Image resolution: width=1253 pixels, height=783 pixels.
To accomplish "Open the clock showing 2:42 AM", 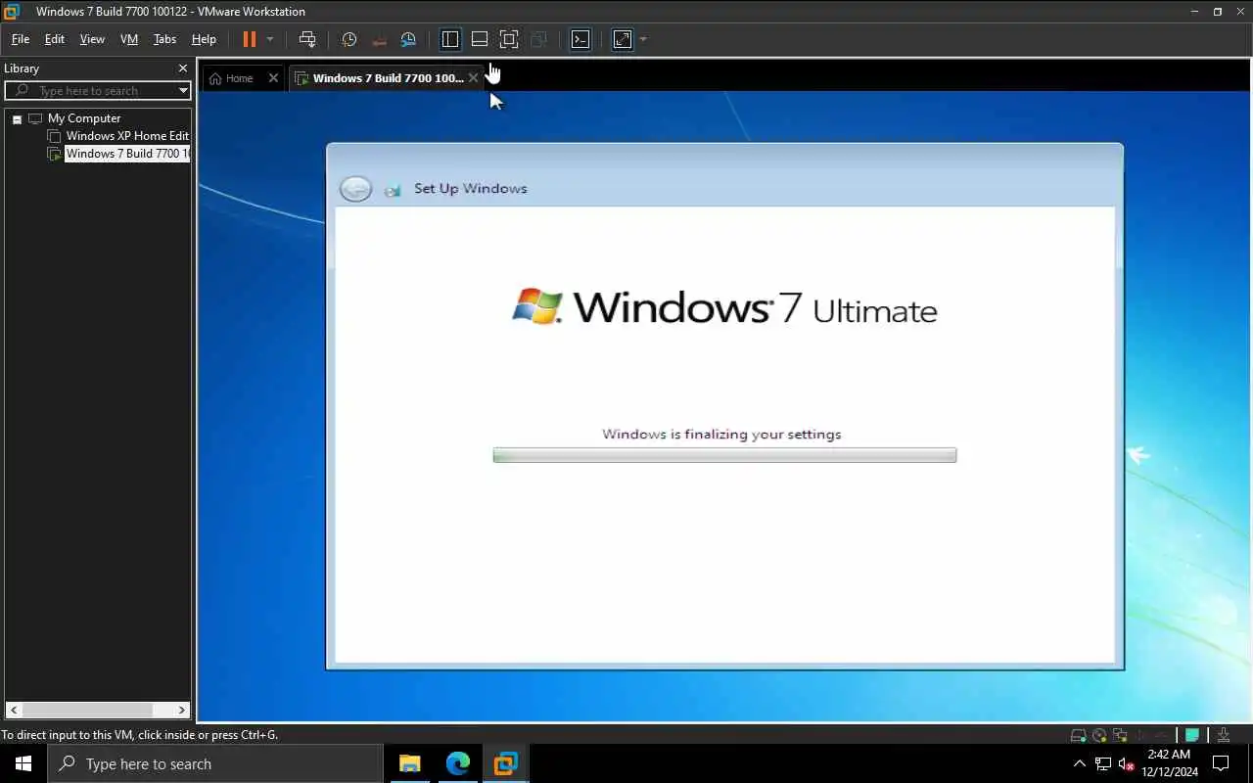I will [x=1169, y=763].
